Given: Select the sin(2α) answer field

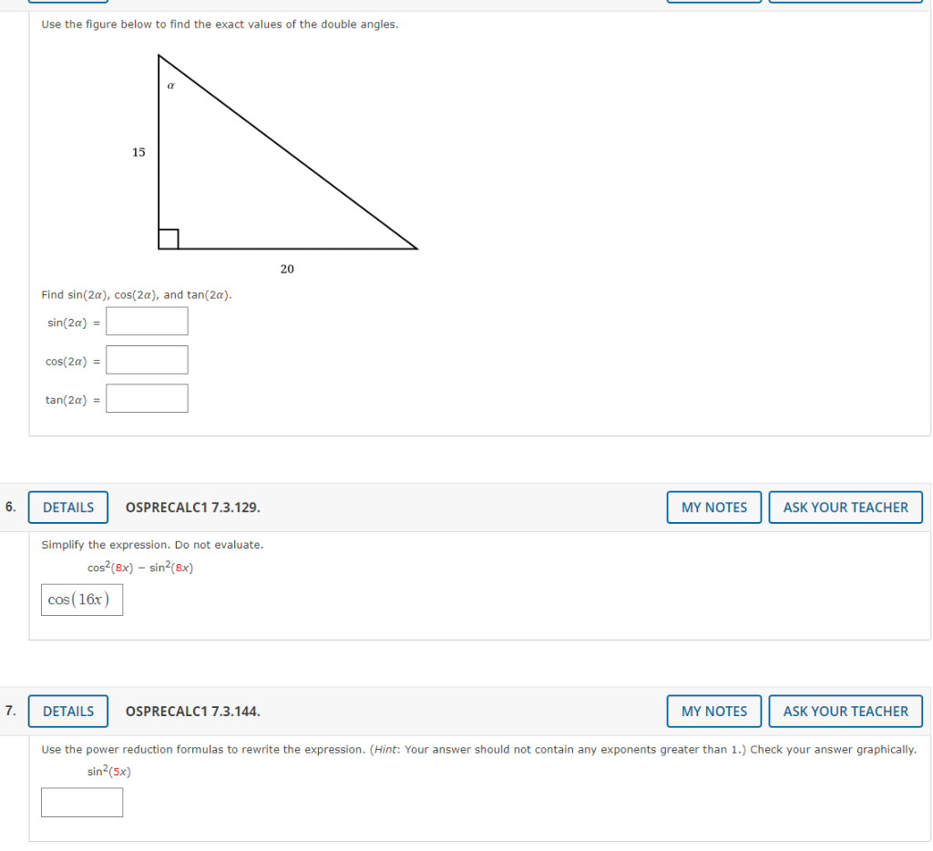Looking at the screenshot, I should pyautogui.click(x=147, y=321).
